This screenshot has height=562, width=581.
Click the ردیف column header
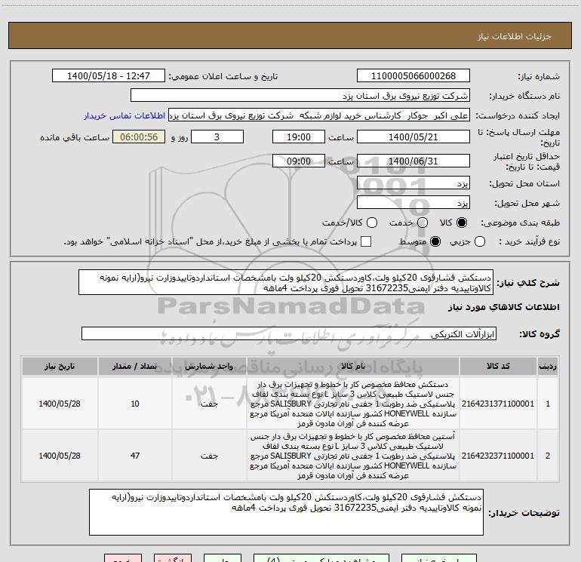pyautogui.click(x=548, y=367)
